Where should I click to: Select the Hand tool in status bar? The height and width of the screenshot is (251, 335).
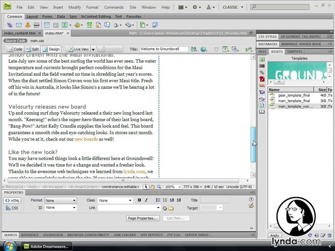[x=152, y=187]
